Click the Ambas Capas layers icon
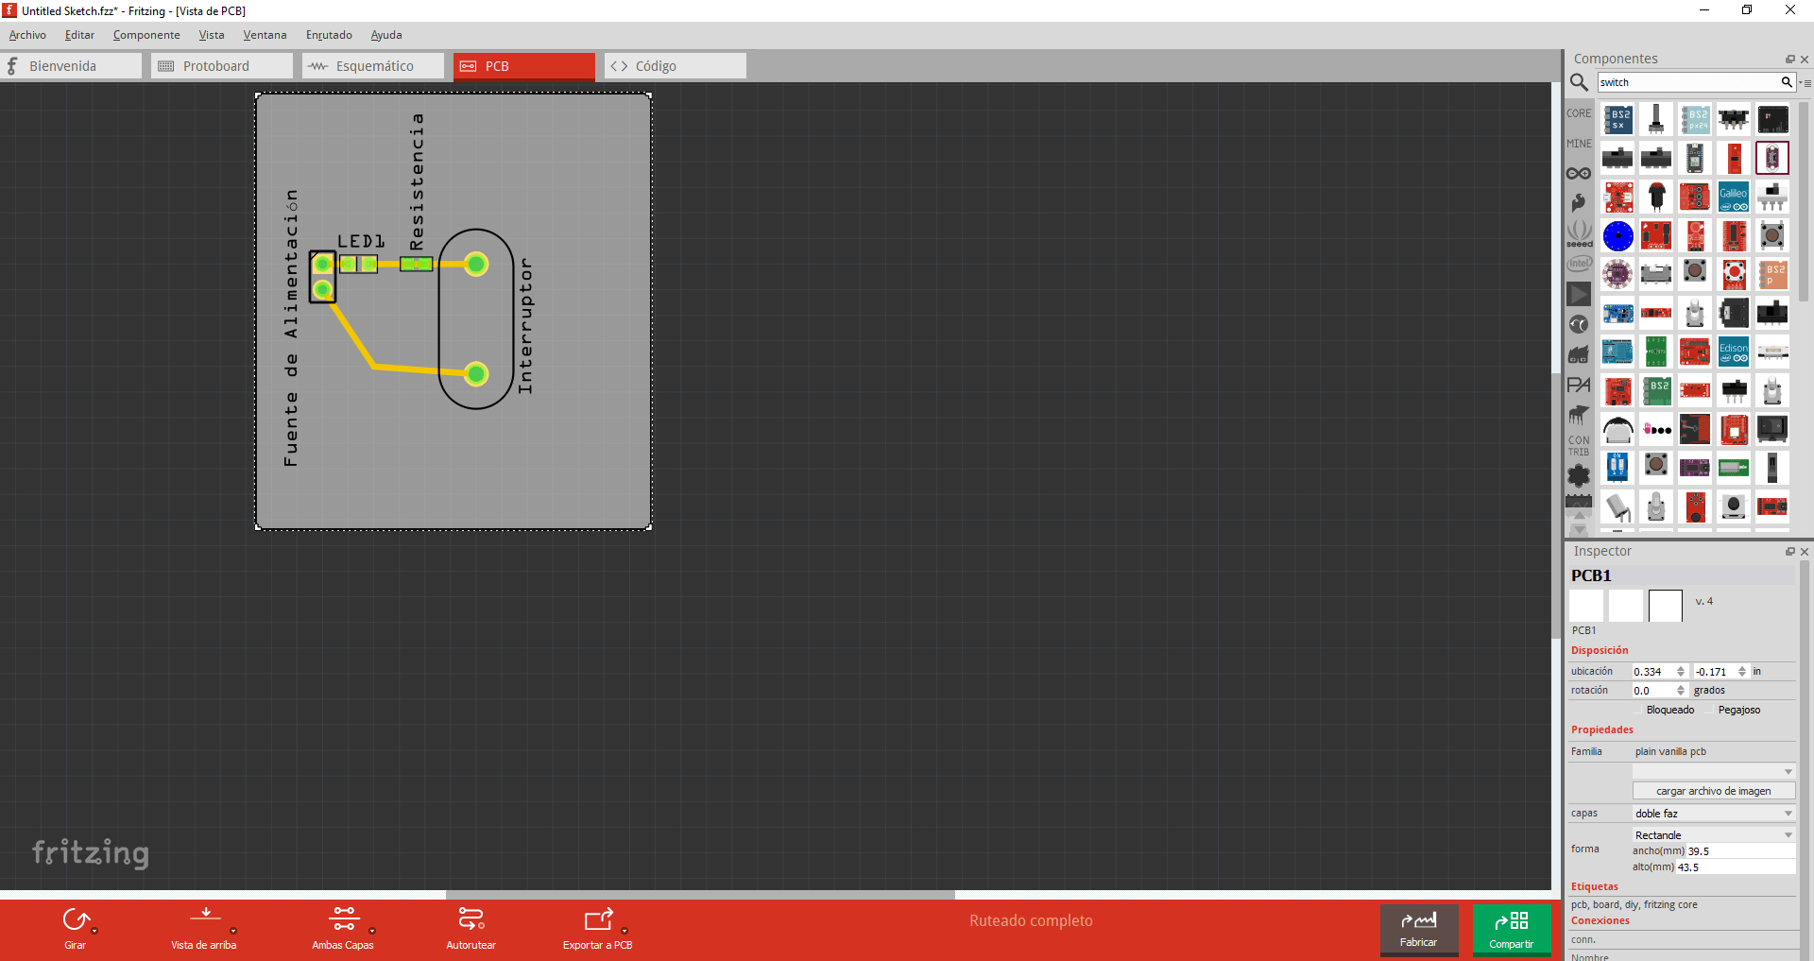The height and width of the screenshot is (961, 1814). pyautogui.click(x=343, y=919)
